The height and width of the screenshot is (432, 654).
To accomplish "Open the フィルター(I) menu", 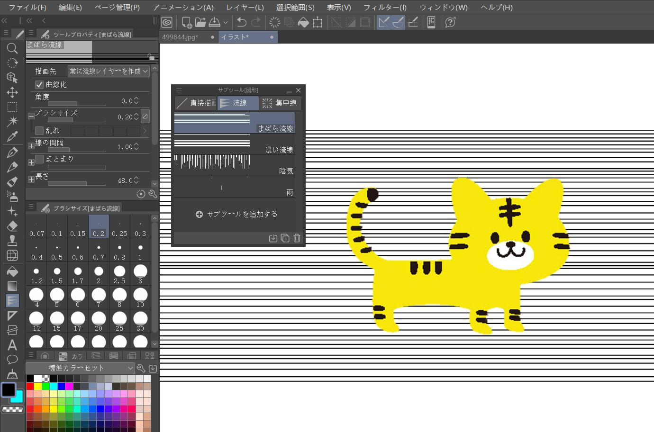I will coord(385,8).
